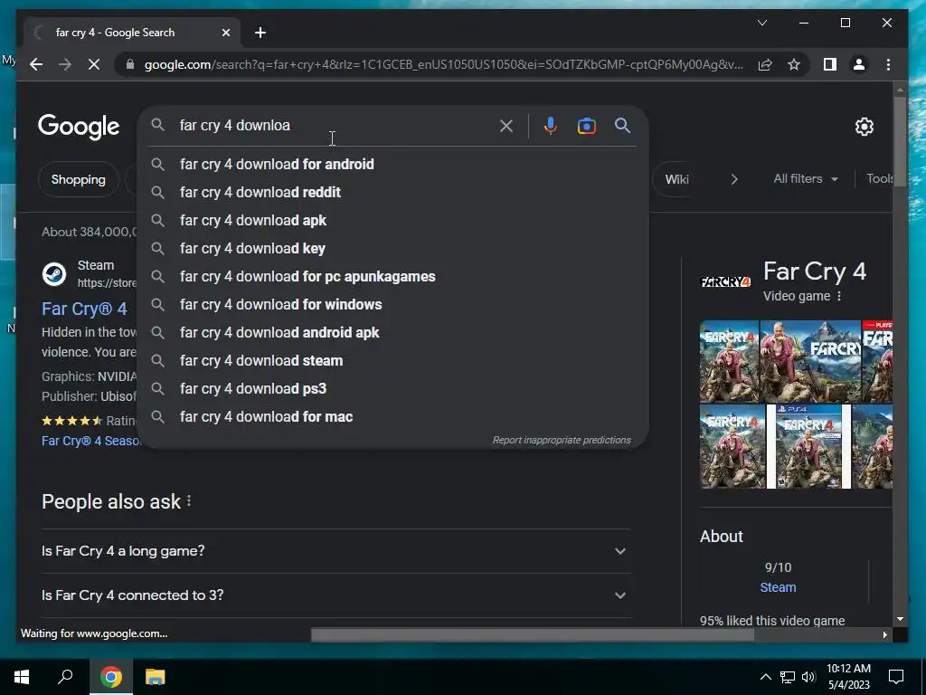Open the tab search dropdown arrow
926x695 pixels.
[x=762, y=23]
